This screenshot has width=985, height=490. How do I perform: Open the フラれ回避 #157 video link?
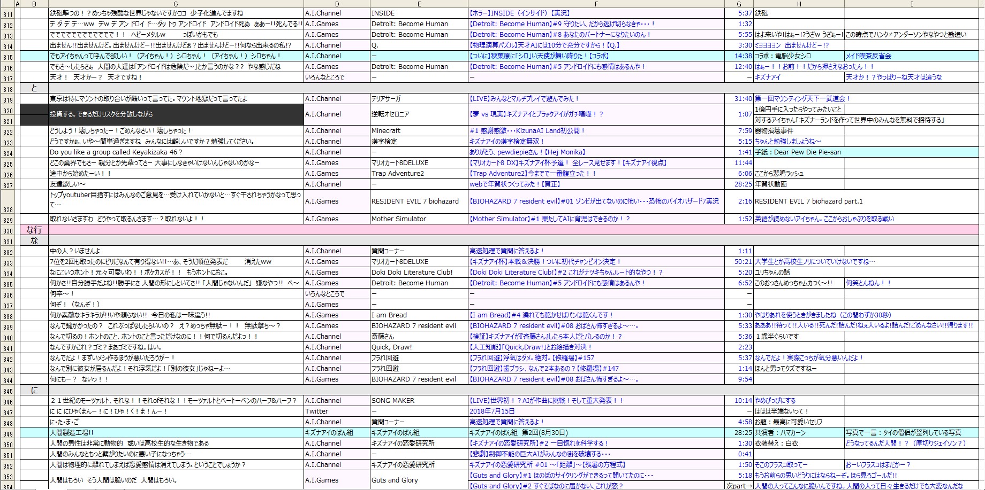tap(532, 357)
